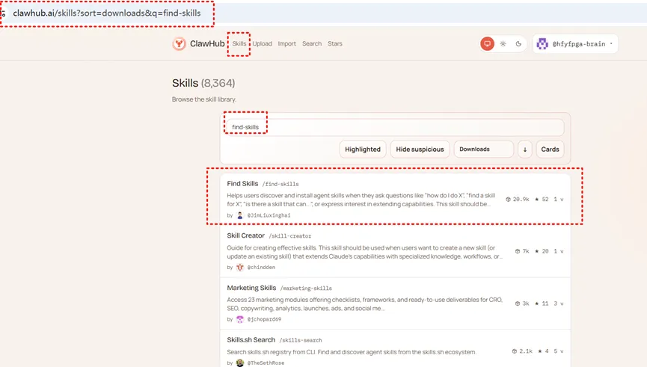Open the Upload nav tab
647x367 pixels.
(x=262, y=43)
